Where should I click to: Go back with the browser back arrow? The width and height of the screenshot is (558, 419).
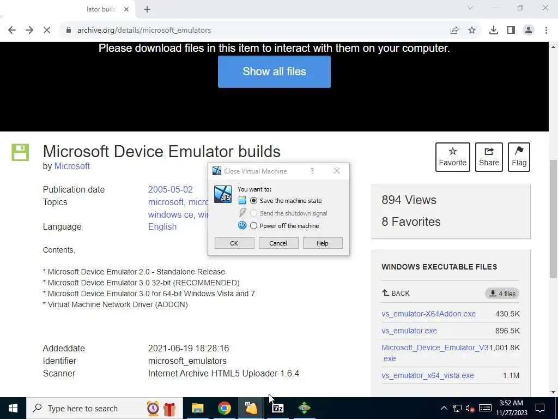(x=12, y=31)
